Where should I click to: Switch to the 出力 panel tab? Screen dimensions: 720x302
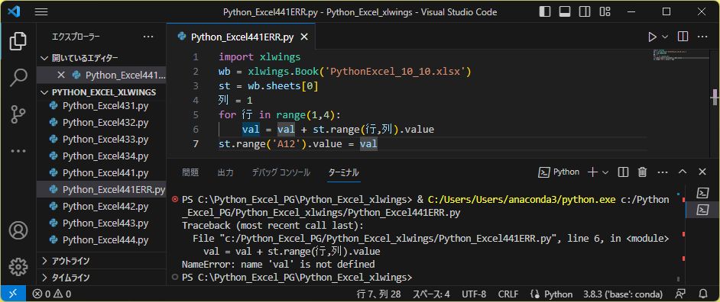pos(225,173)
